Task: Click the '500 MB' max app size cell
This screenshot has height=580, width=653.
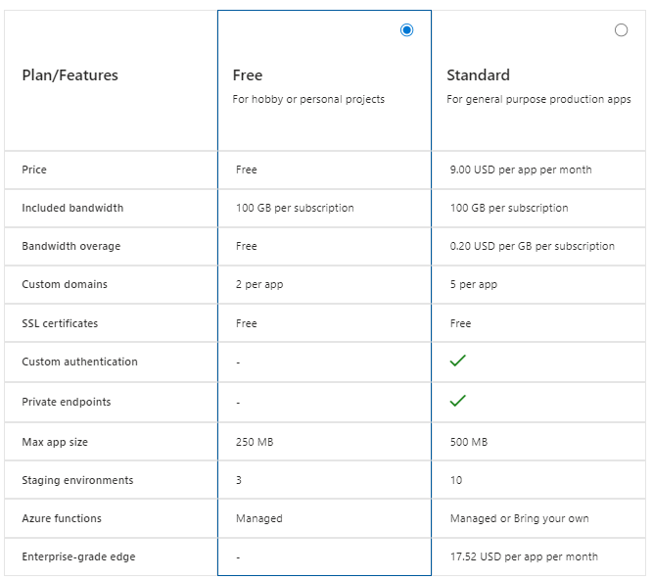Action: tap(468, 442)
